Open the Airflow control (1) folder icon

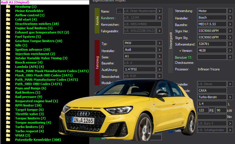8,15
